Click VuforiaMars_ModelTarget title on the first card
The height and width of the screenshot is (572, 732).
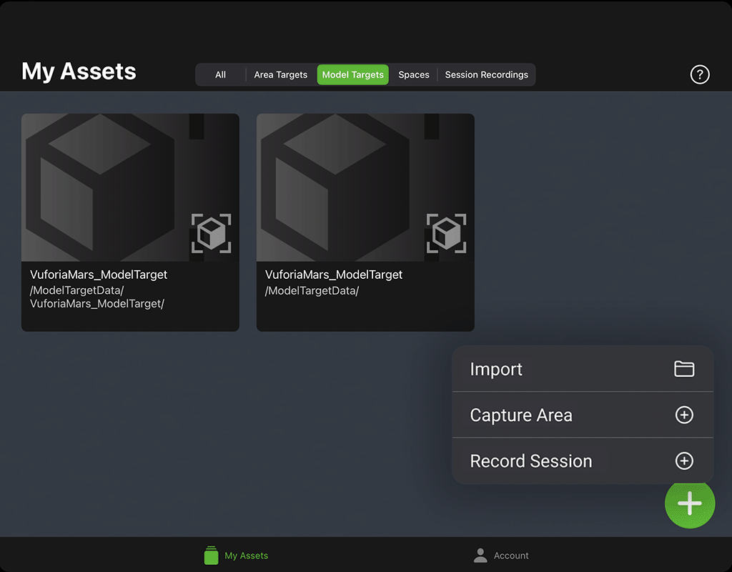coord(99,275)
